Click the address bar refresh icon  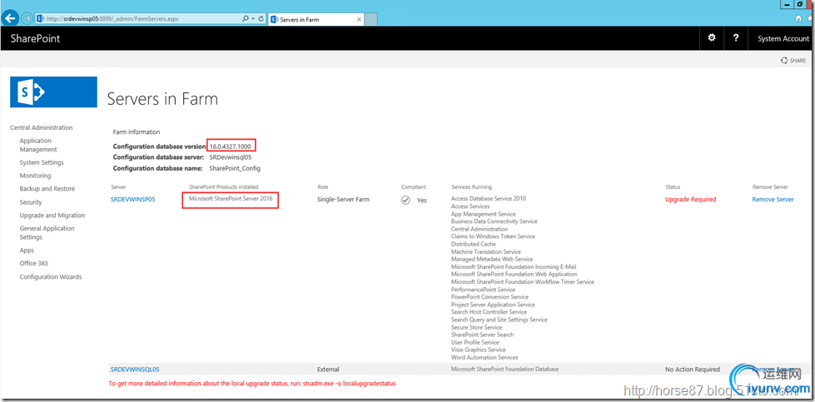pos(261,18)
